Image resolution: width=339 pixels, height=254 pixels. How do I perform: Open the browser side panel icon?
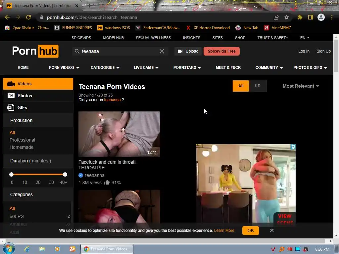click(311, 17)
